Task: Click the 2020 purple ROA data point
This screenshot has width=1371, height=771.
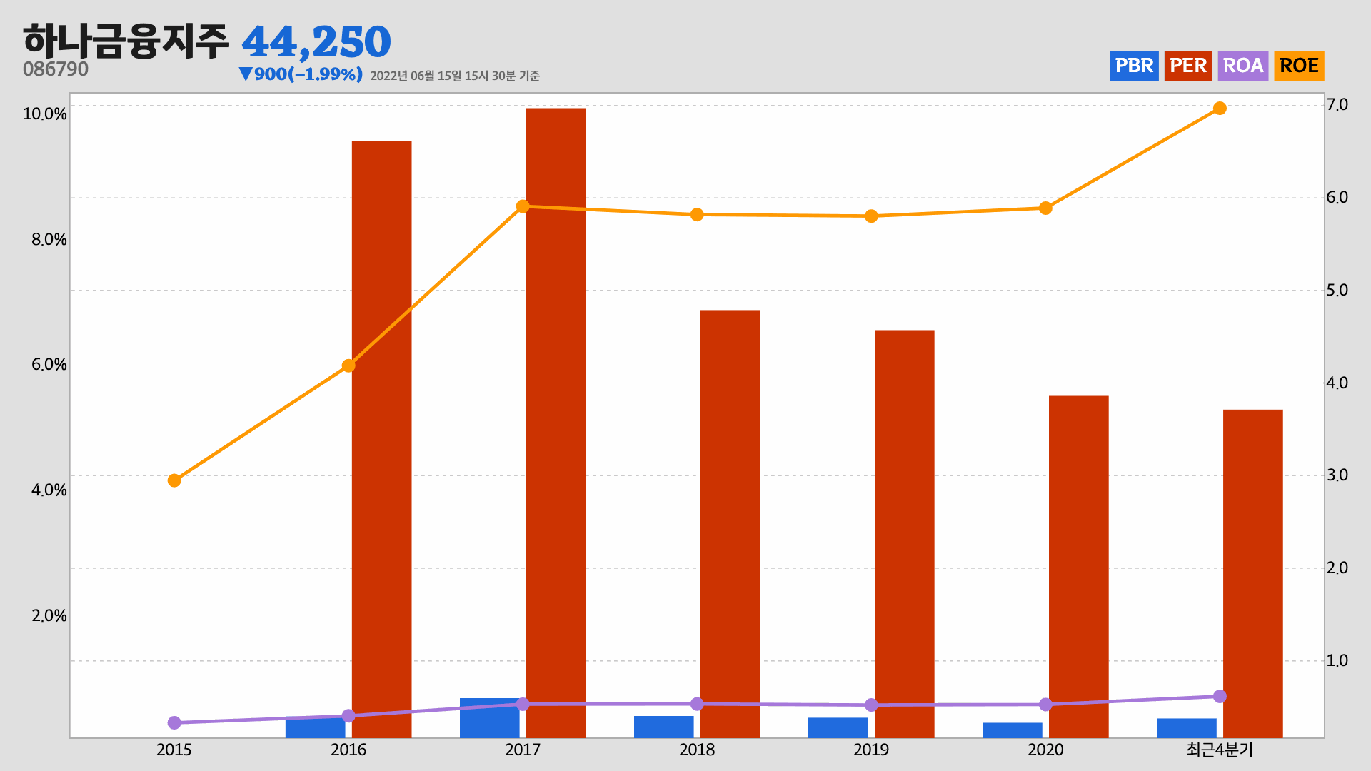Action: pos(1045,705)
